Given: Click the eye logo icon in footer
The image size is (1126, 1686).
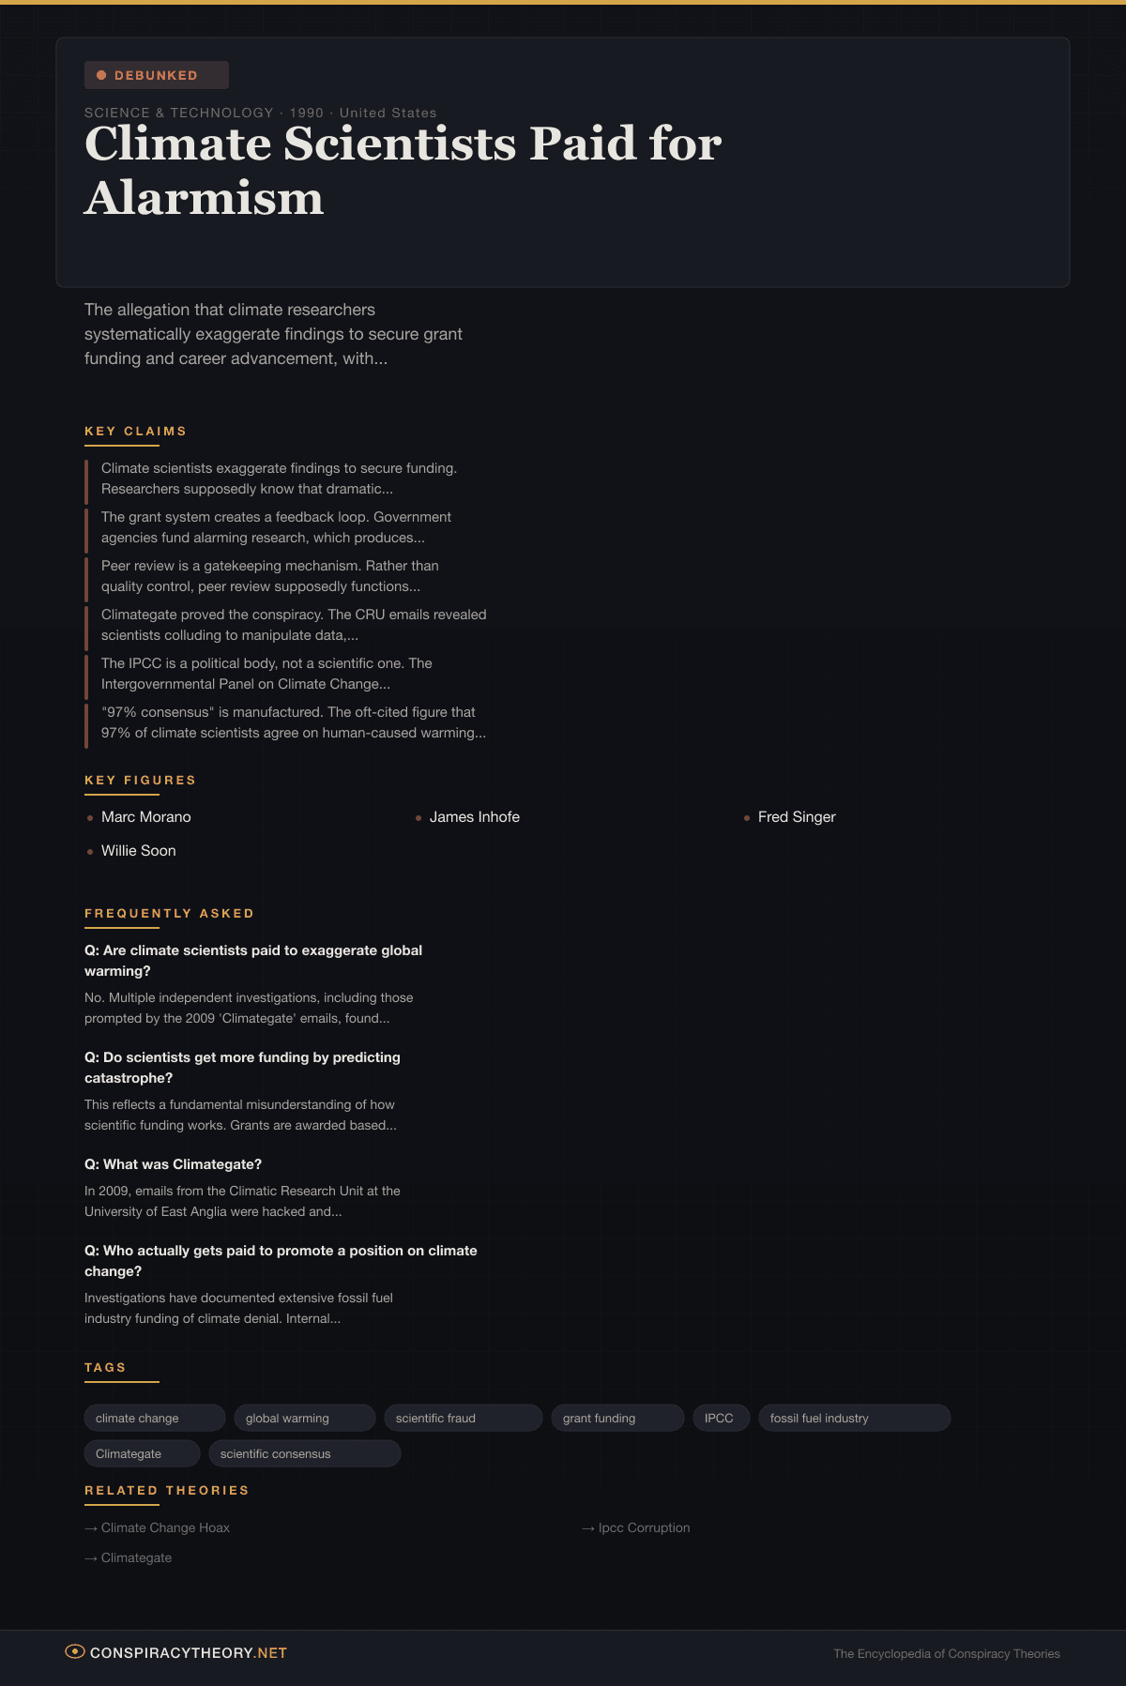Looking at the screenshot, I should (x=75, y=1651).
